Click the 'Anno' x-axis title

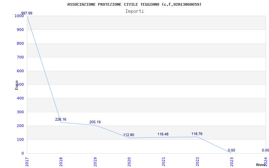tap(261, 165)
